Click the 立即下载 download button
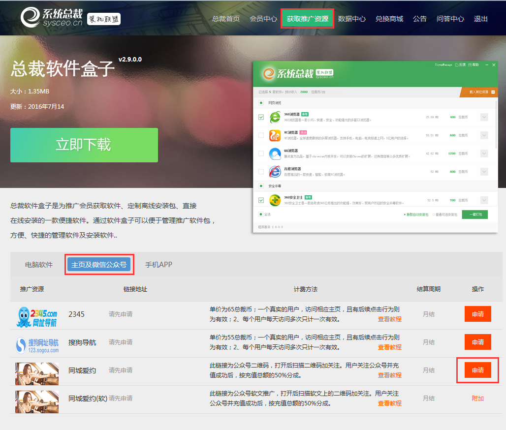 (x=84, y=145)
